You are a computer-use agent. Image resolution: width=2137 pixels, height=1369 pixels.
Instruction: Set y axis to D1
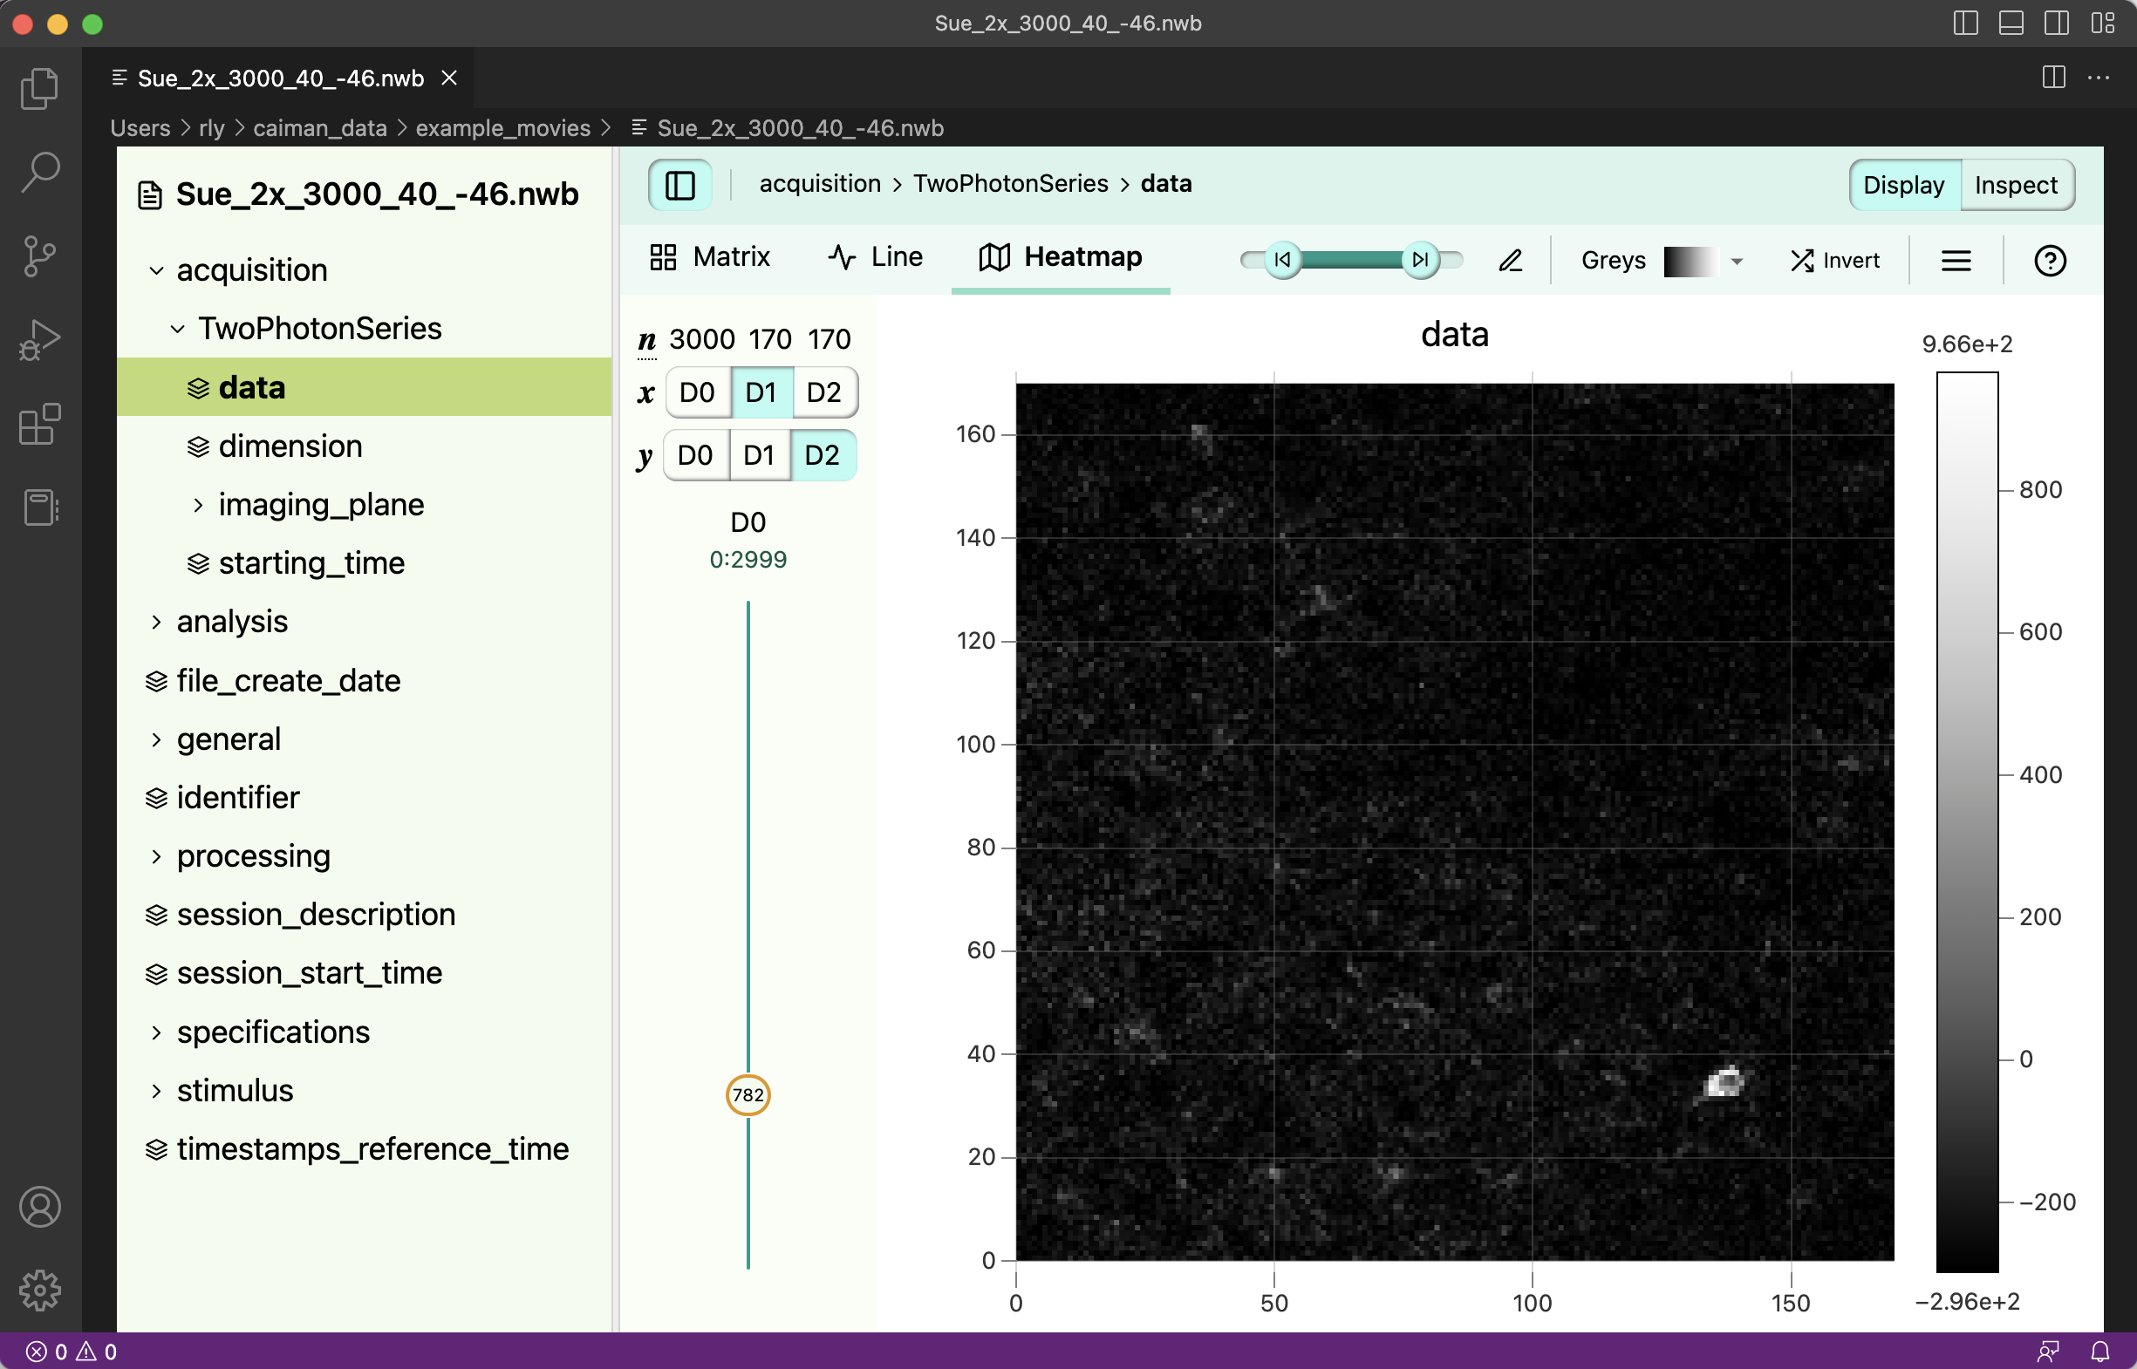coord(759,455)
